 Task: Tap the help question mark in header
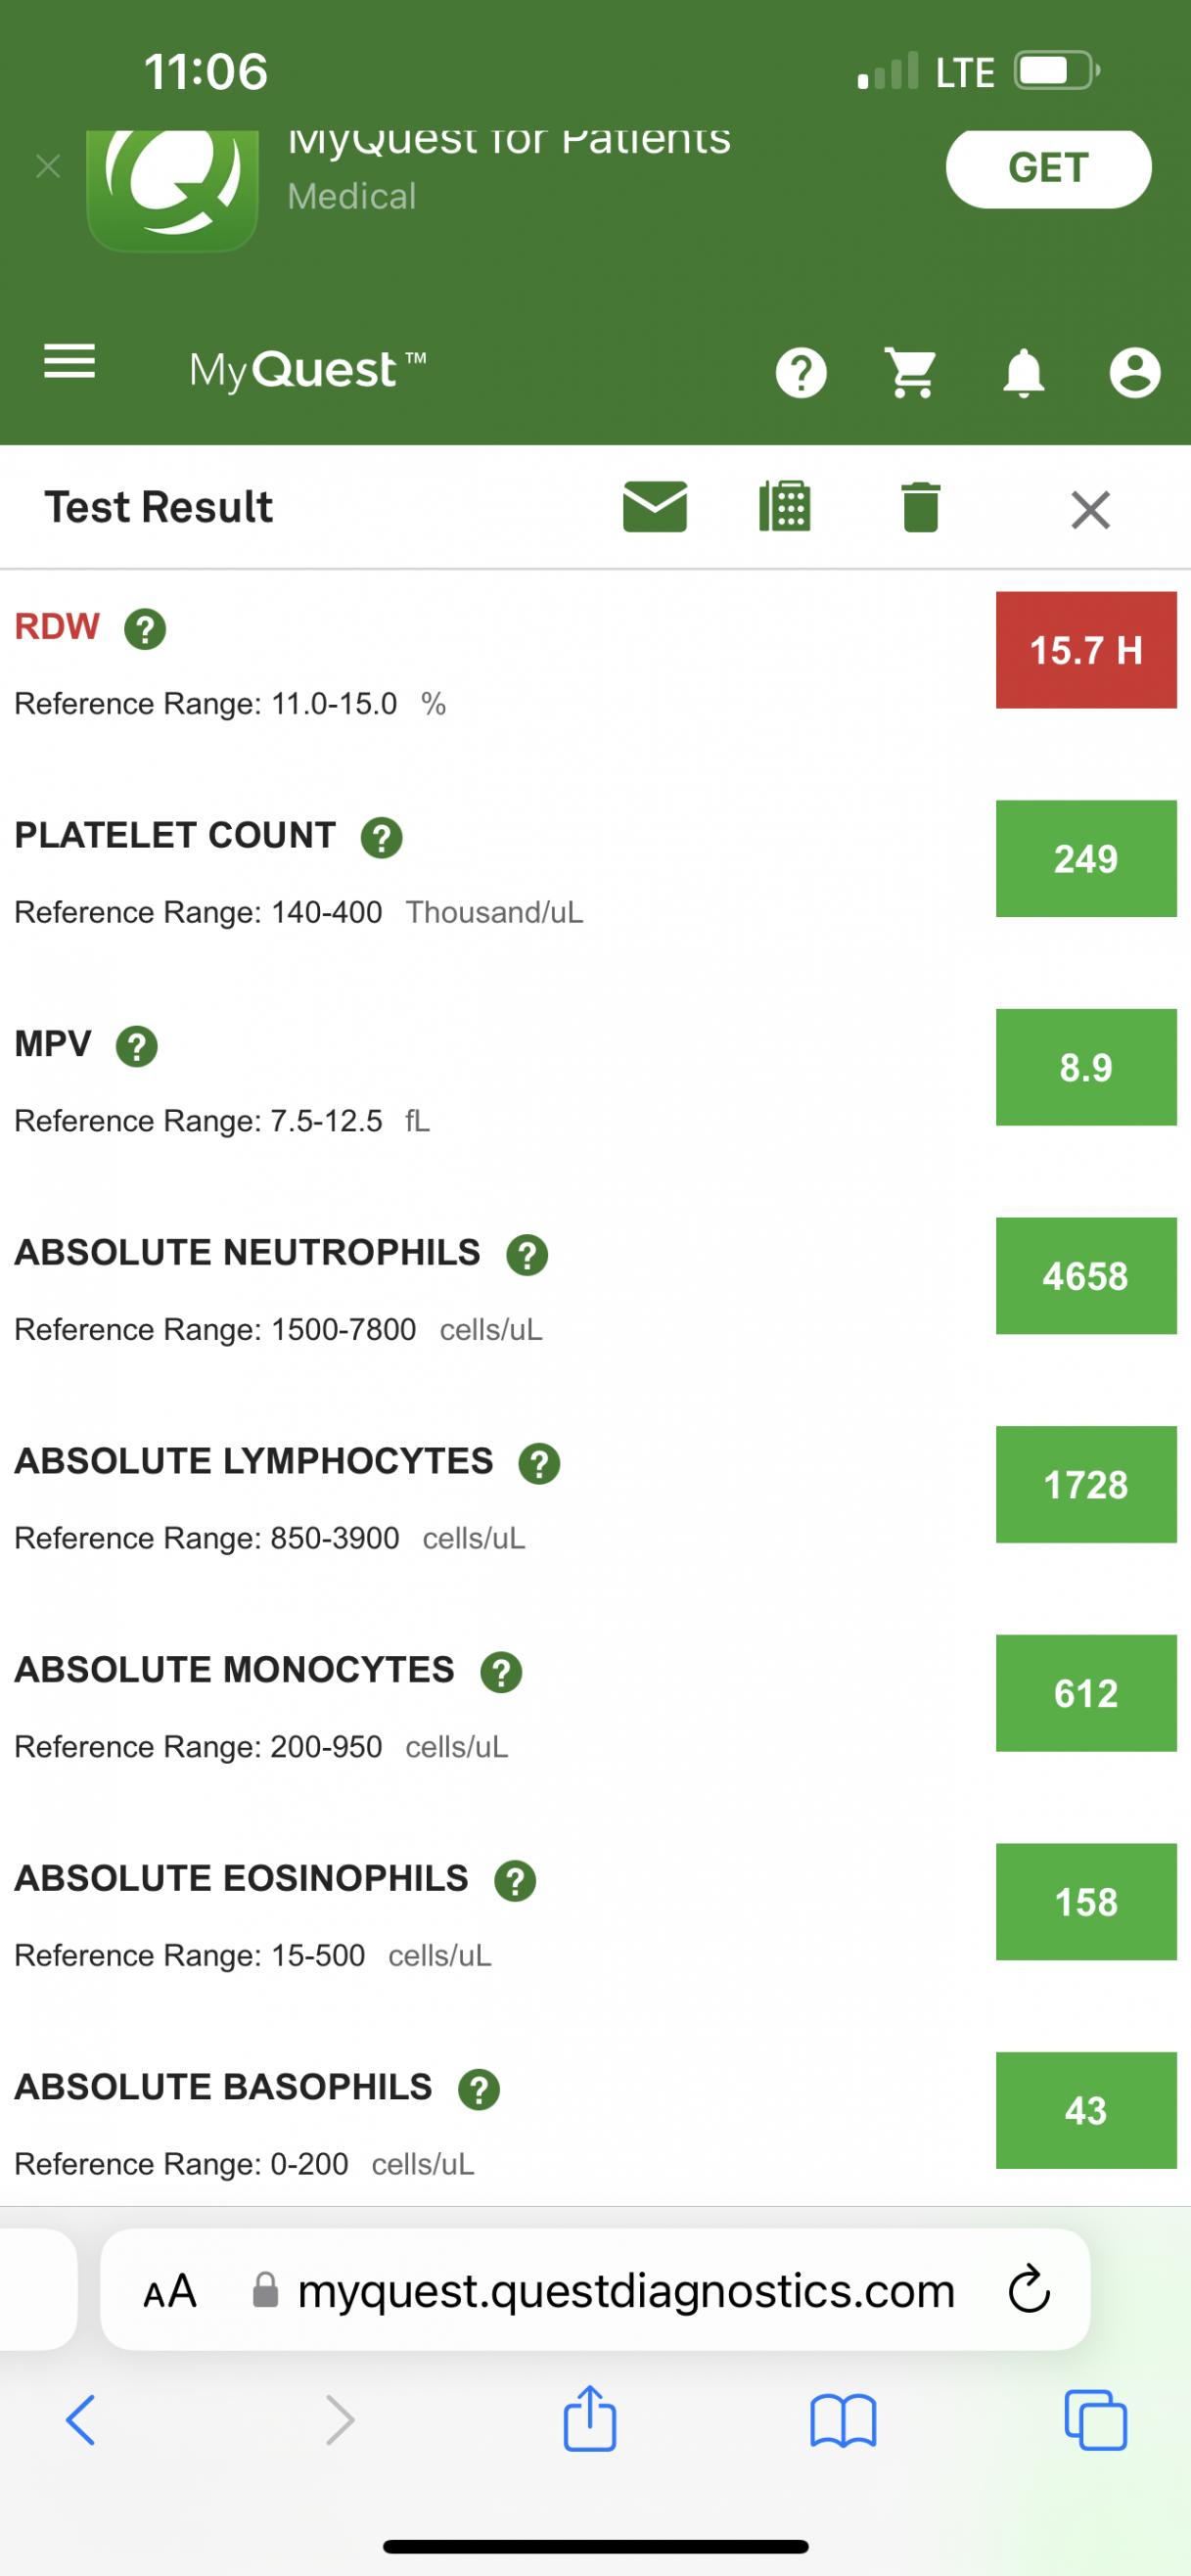[x=801, y=374]
